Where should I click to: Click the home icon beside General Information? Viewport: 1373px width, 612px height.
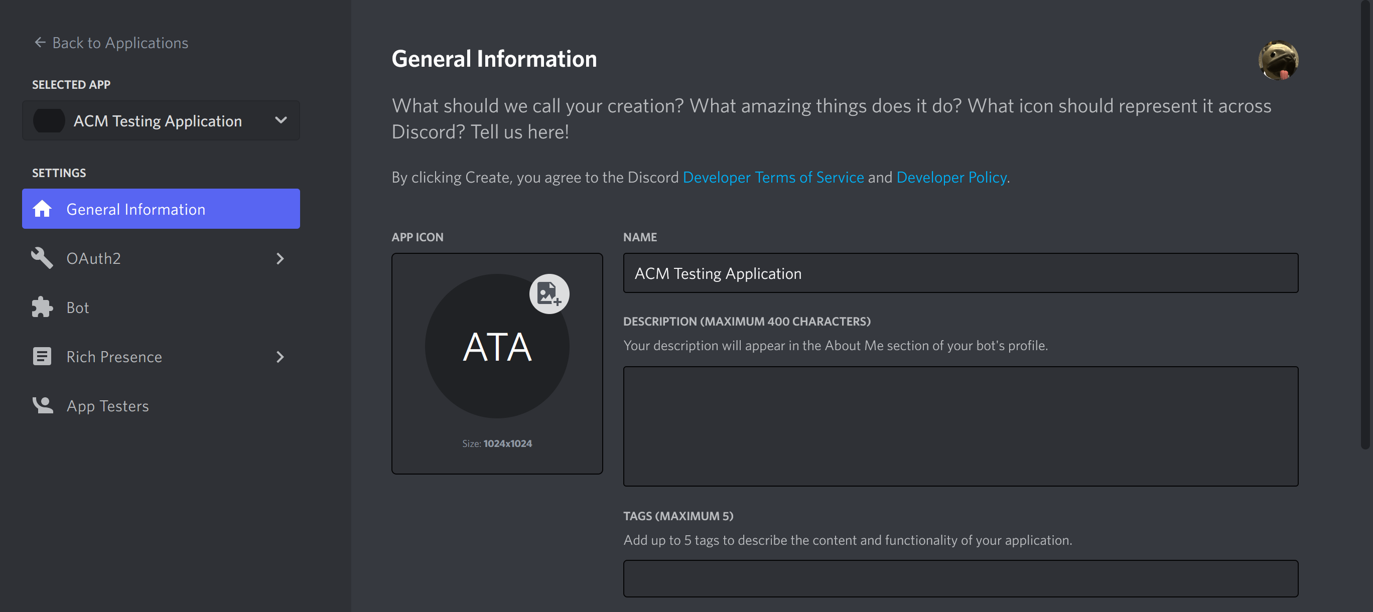(42, 209)
